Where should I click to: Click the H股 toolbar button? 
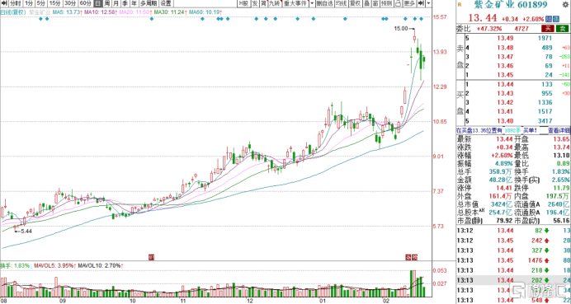pos(243,3)
